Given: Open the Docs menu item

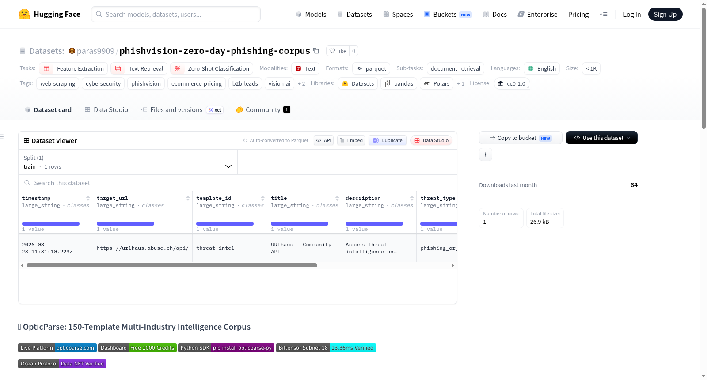Looking at the screenshot, I should click(x=495, y=14).
